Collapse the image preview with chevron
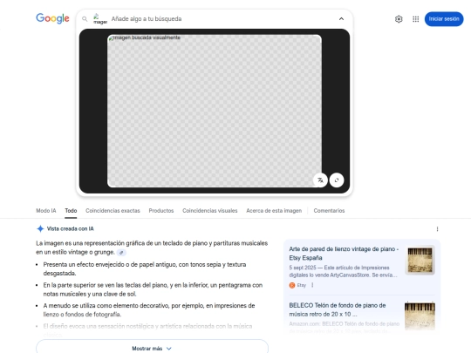The height and width of the screenshot is (353, 471). pyautogui.click(x=341, y=19)
